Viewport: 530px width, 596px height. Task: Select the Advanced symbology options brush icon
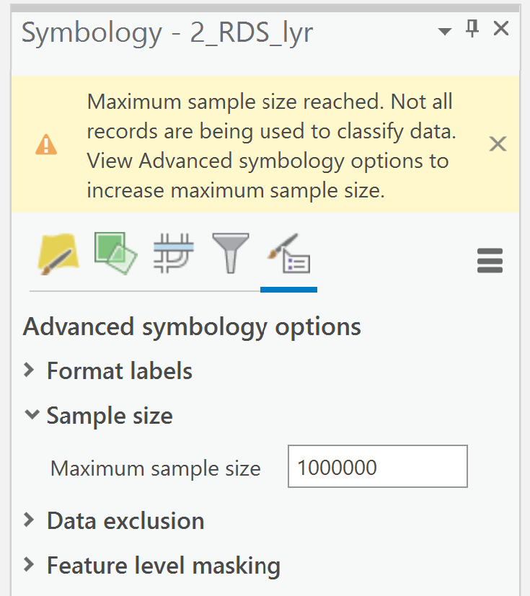288,254
